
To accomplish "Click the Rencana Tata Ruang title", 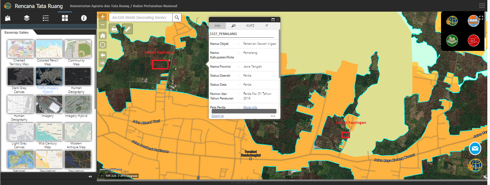I will tap(39, 6).
